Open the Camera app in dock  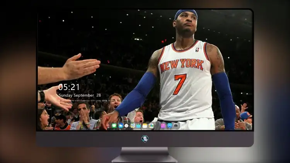pyautogui.click(x=176, y=126)
